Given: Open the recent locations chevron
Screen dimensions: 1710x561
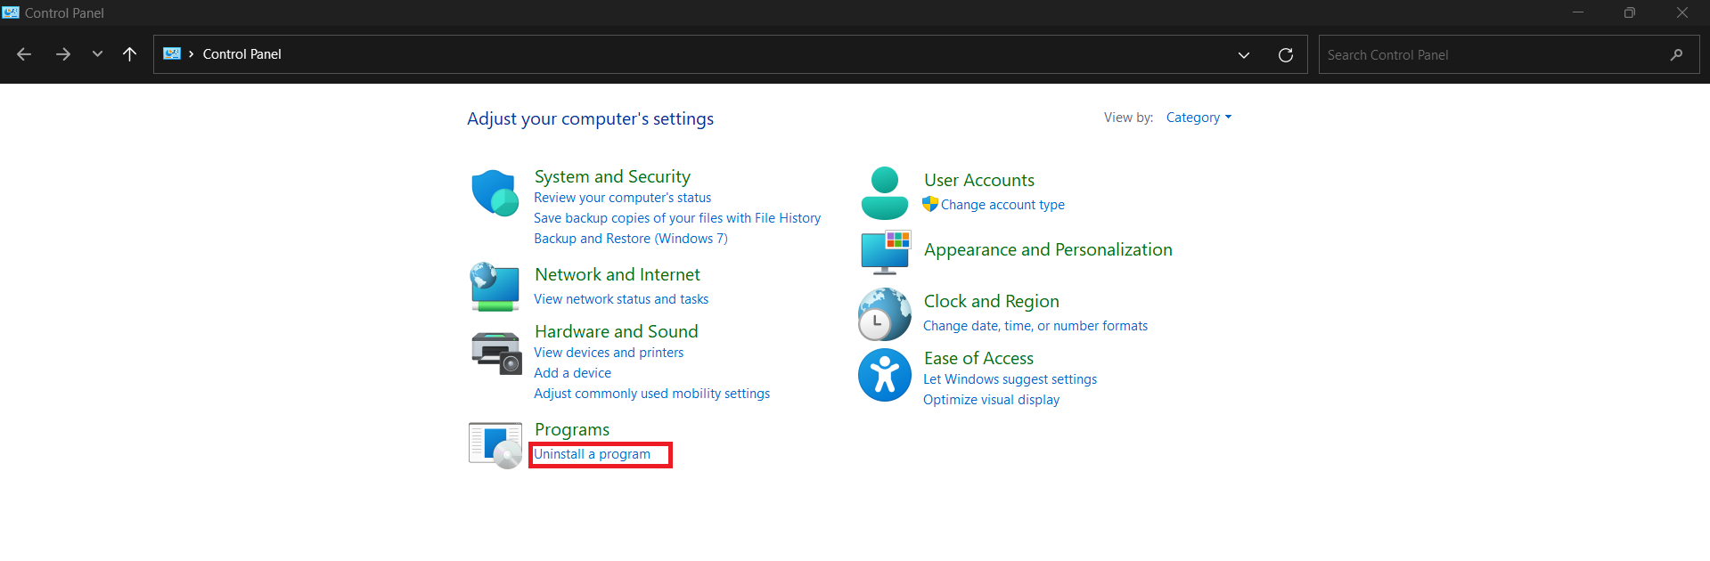Looking at the screenshot, I should (x=97, y=54).
